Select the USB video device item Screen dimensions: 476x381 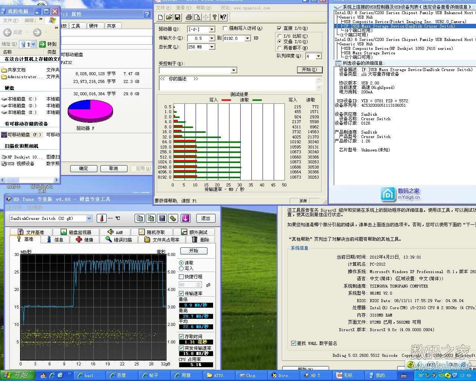coord(18,164)
